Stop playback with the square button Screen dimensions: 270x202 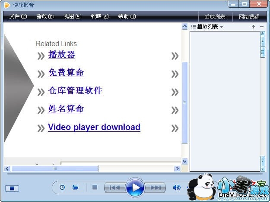[95, 187]
